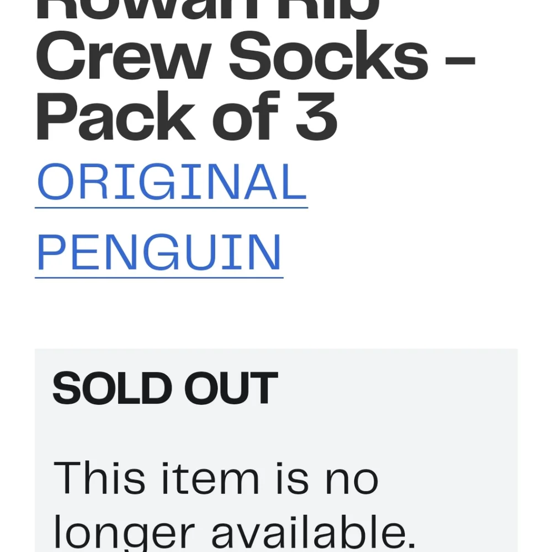Click the Crew Socks product title line
552x552 pixels.
click(x=256, y=56)
